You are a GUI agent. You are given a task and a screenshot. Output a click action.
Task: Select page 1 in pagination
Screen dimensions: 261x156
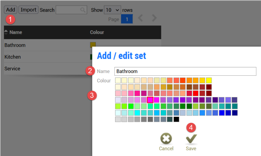click(127, 19)
